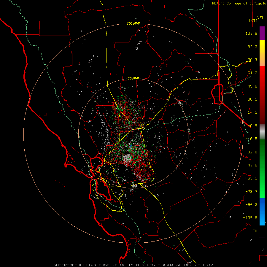The height and width of the screenshot is (267, 267).
Task: Select the gray zero-velocity segment of the color bar
Action: tap(262, 132)
